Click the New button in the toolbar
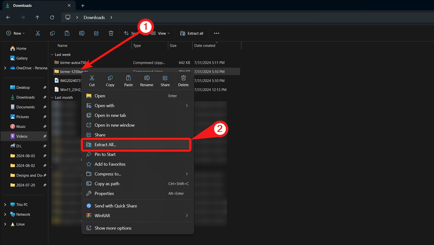 coord(15,33)
